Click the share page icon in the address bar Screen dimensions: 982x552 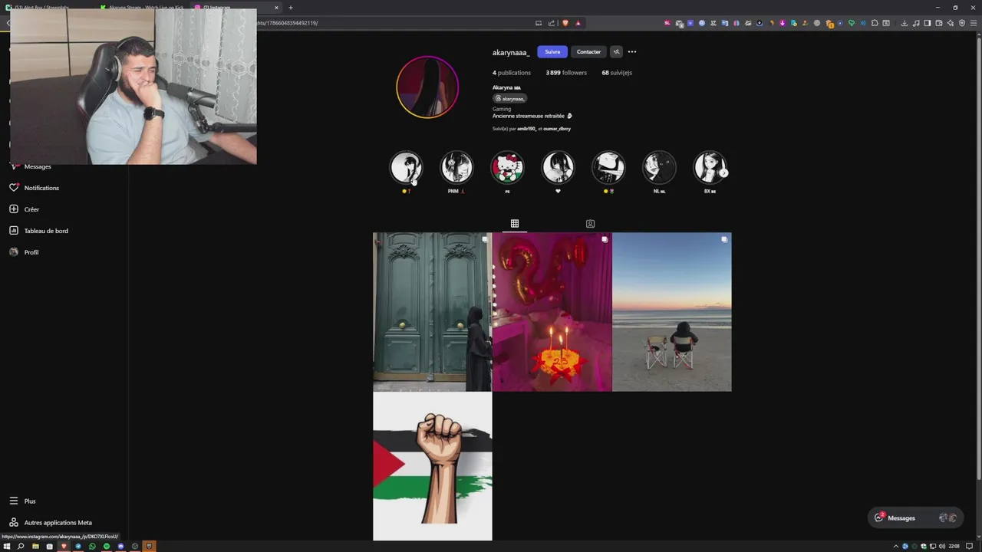click(x=551, y=23)
